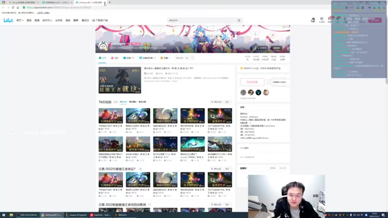Reload the page with the refresh icon
Image resolution: width=388 pixels, height=218 pixels.
pos(13,8)
